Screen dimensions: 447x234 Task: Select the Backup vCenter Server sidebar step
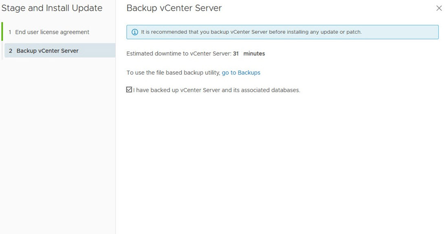pos(60,51)
